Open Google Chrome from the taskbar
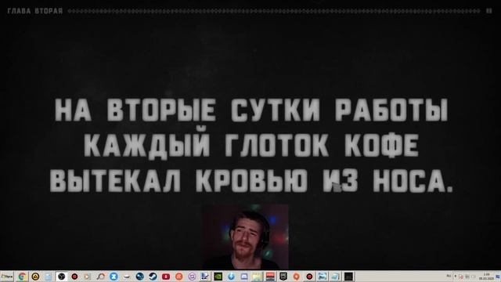Viewport: 501px width, 282px height. 22,277
